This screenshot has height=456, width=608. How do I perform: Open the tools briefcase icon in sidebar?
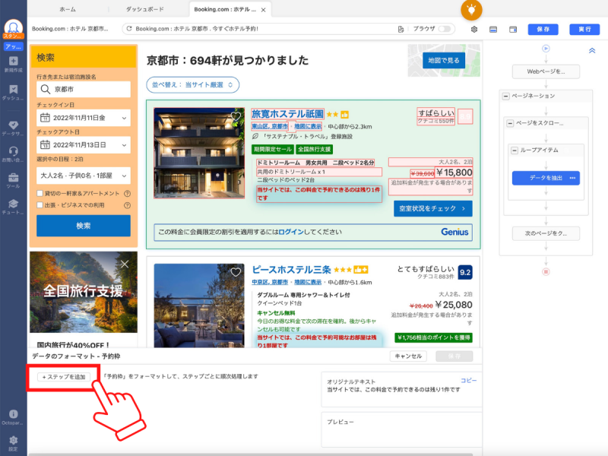pyautogui.click(x=13, y=178)
